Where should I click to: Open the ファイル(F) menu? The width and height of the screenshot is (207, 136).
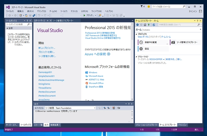tap(10, 11)
